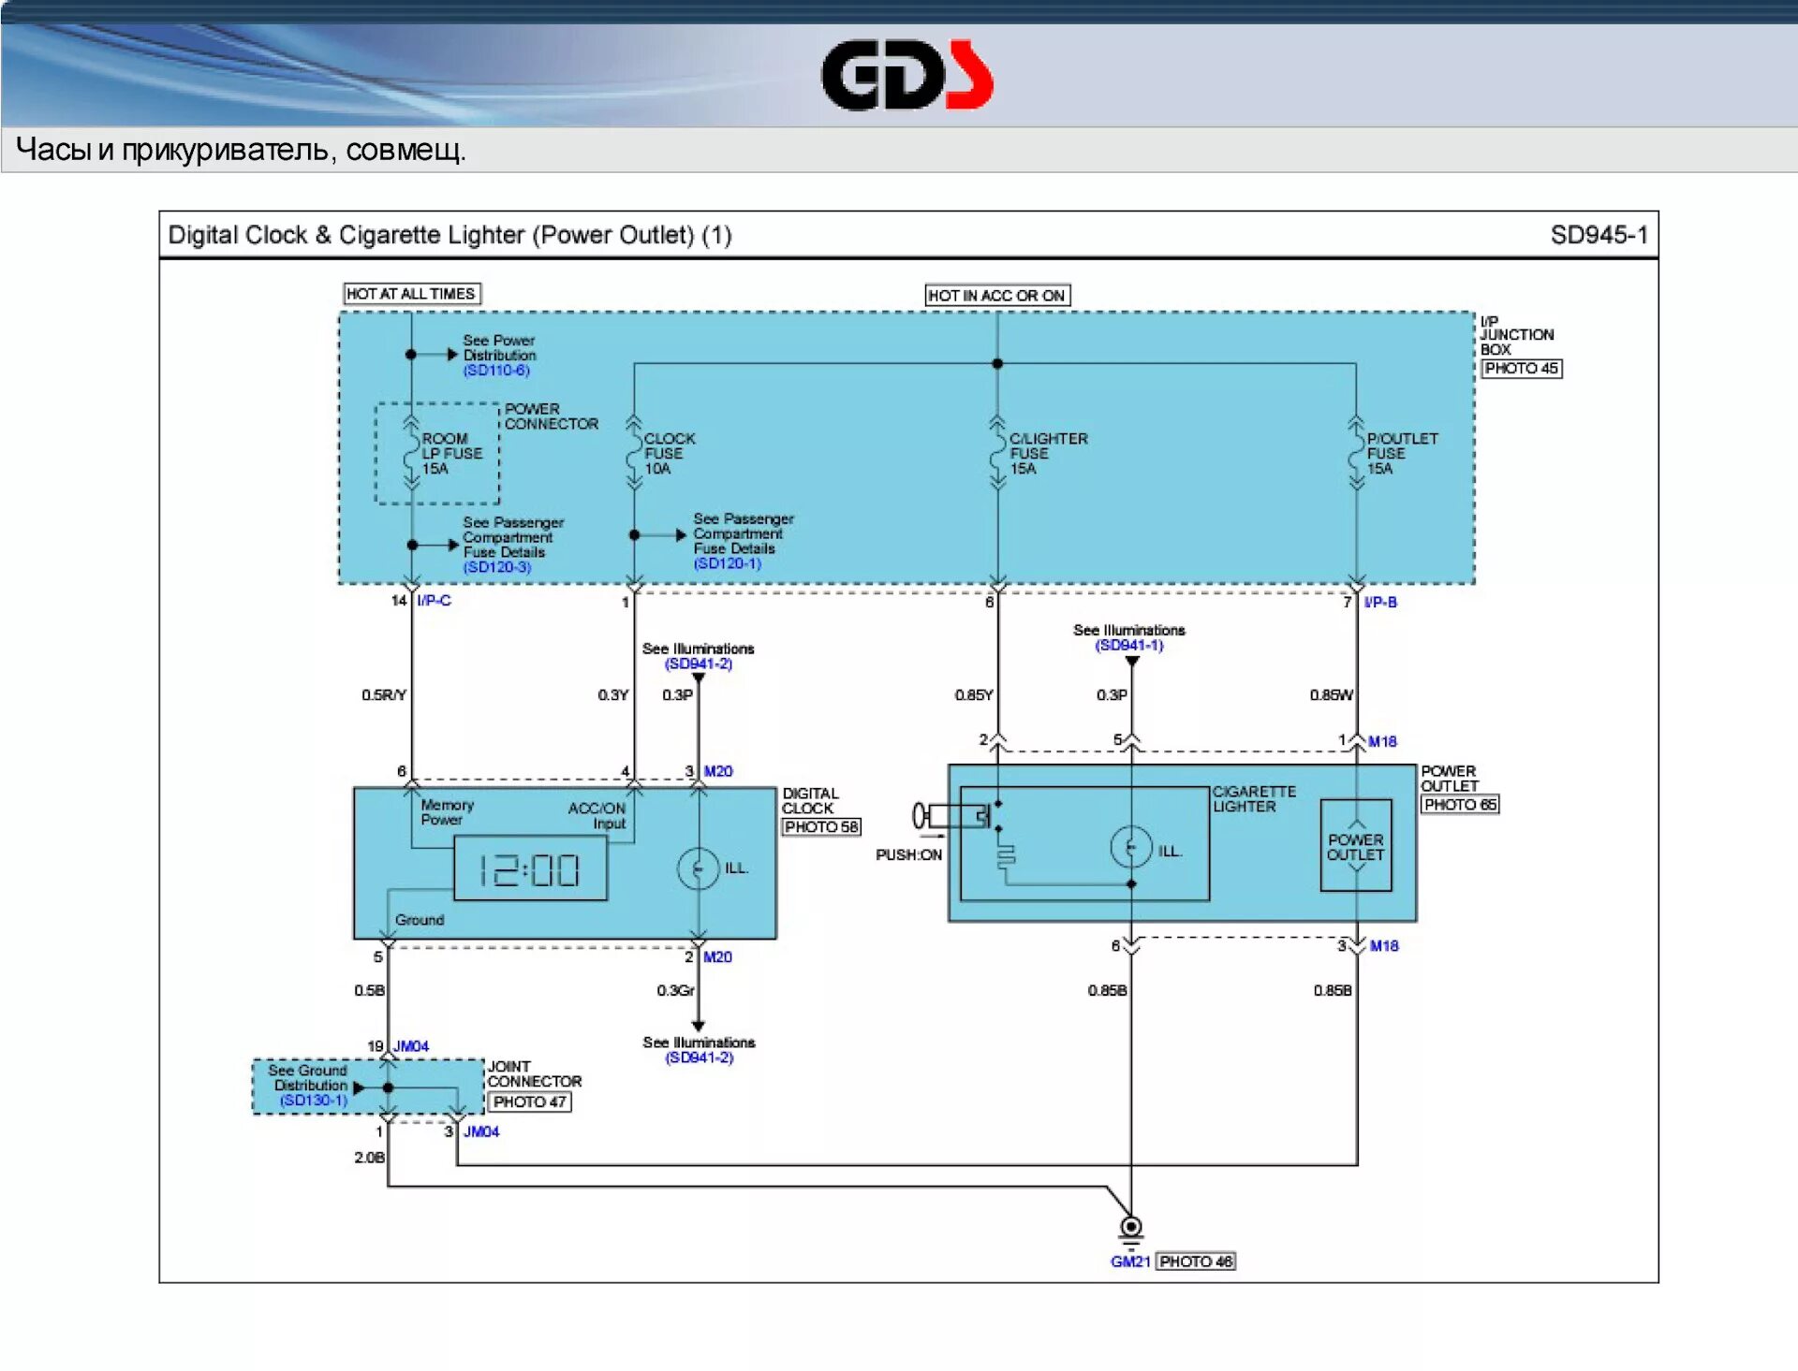Open the SD130-1 ground distribution link
Image resolution: width=1798 pixels, height=1371 pixels.
point(314,1101)
